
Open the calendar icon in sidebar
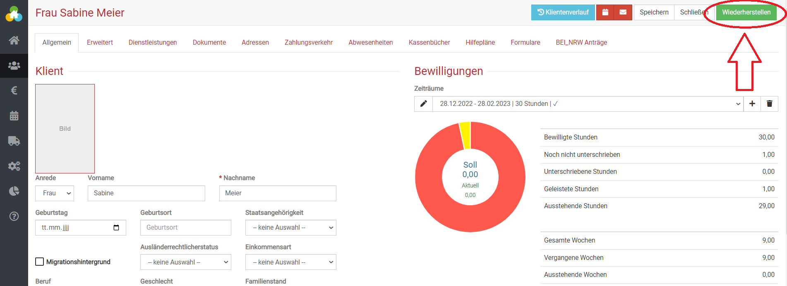[x=14, y=116]
